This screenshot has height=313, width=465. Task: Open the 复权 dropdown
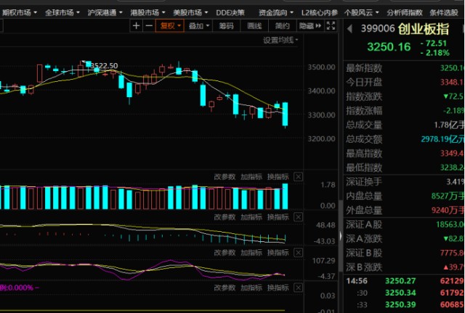(x=171, y=26)
